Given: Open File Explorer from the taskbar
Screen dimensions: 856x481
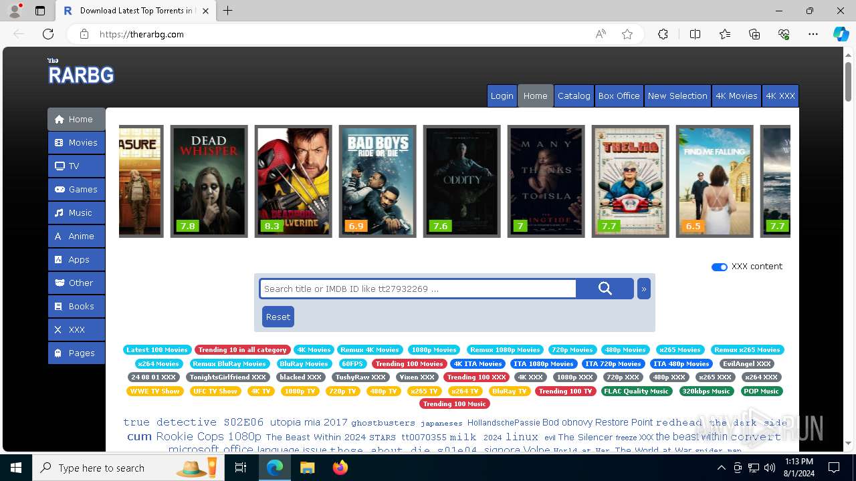Looking at the screenshot, I should 307,468.
